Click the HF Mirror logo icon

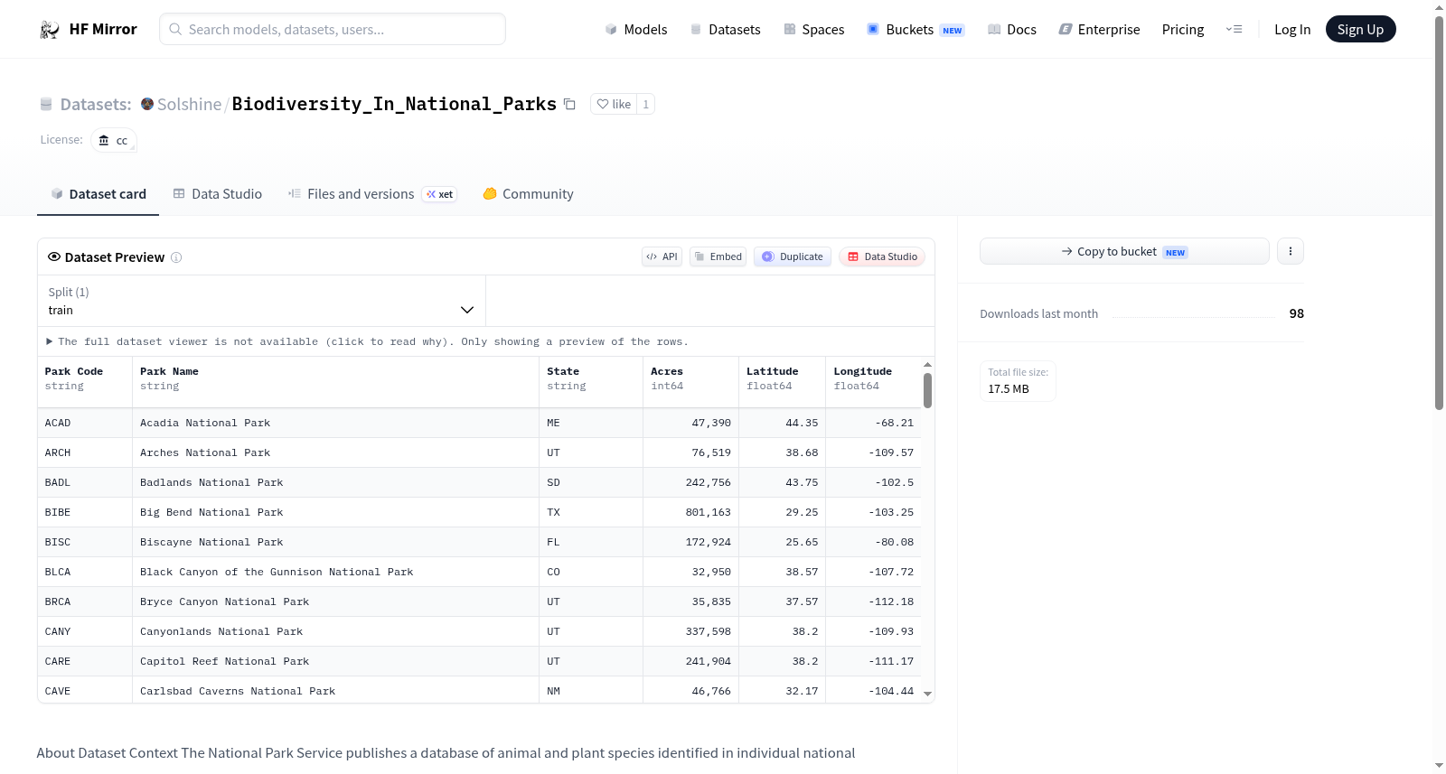click(50, 30)
